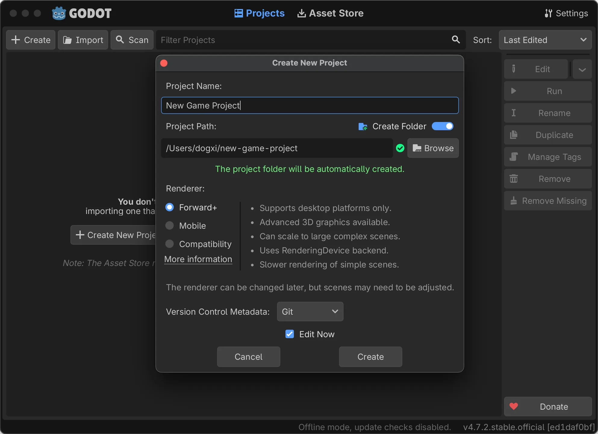Click the Godot robot logo icon

pos(59,13)
